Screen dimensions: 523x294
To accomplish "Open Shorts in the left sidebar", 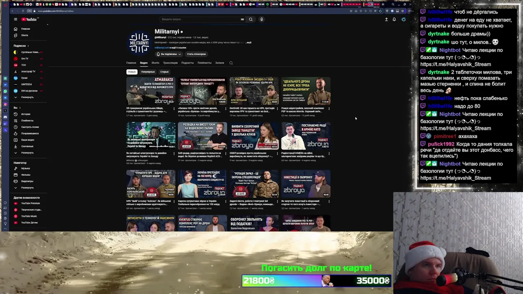I will click(25, 36).
